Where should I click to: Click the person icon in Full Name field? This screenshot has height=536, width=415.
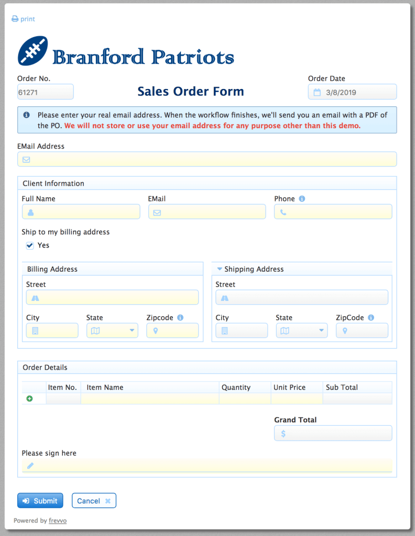pyautogui.click(x=31, y=213)
